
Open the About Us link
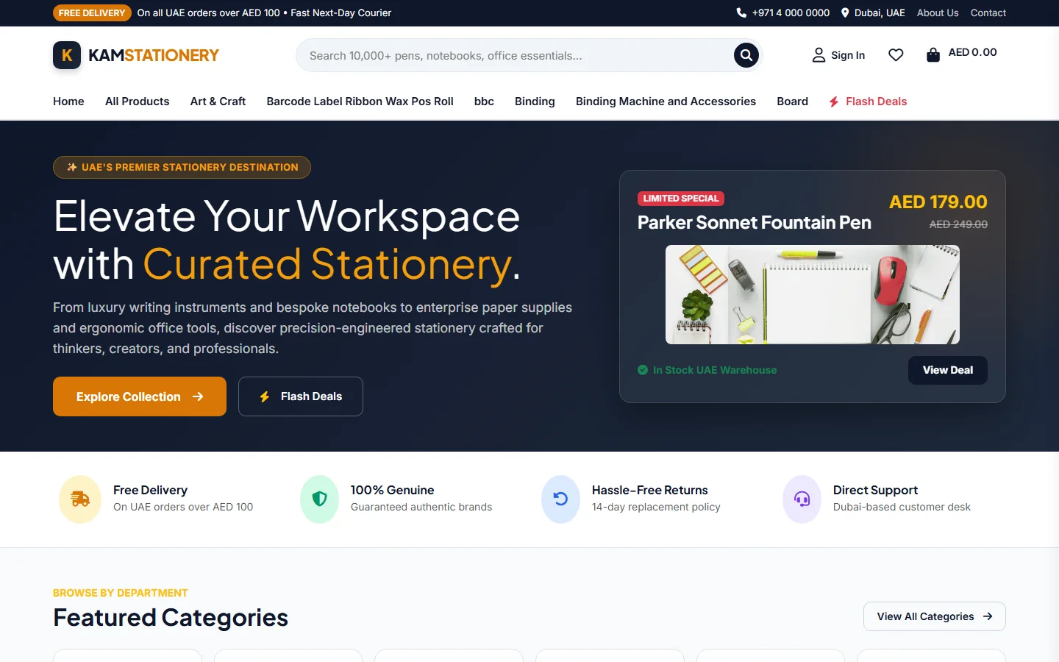pos(938,13)
